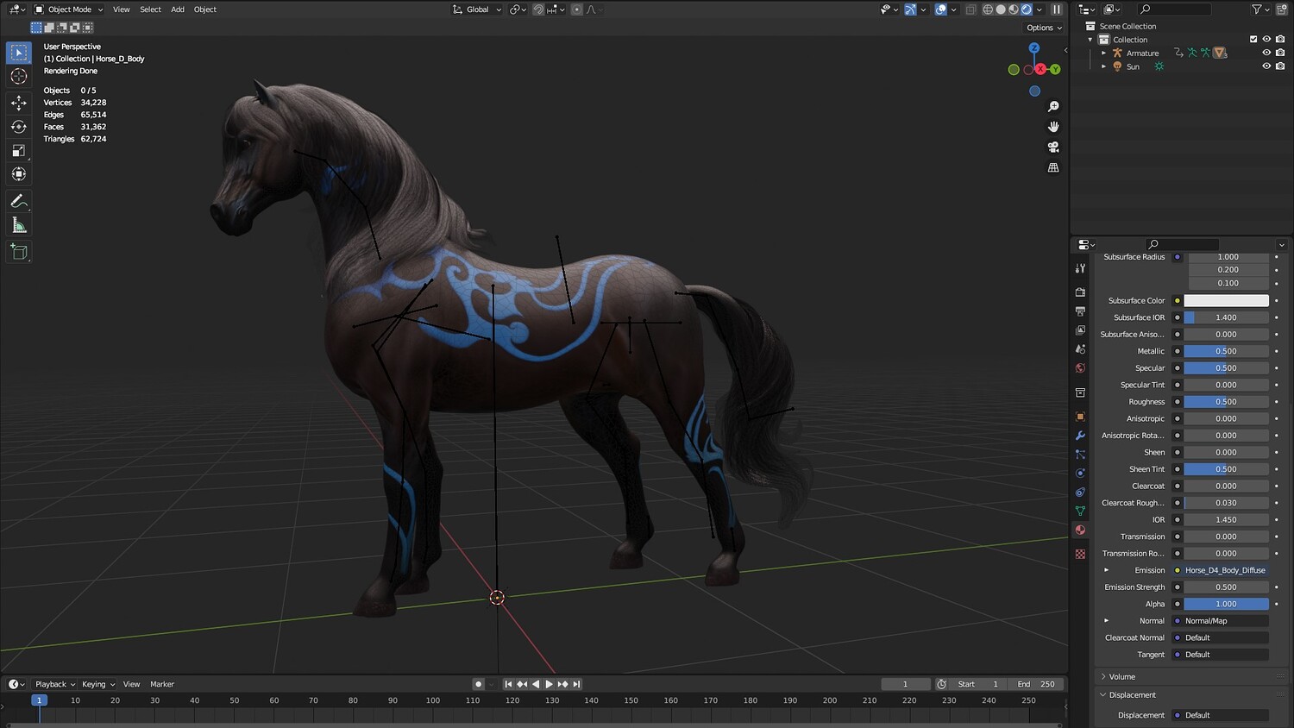Image resolution: width=1294 pixels, height=728 pixels.
Task: Jump to the timeline end frame
Action: coord(576,684)
